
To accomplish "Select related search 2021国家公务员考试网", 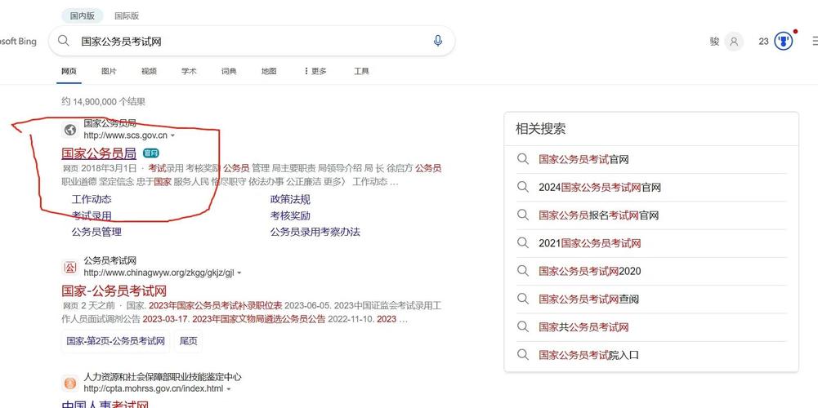I will [x=589, y=243].
